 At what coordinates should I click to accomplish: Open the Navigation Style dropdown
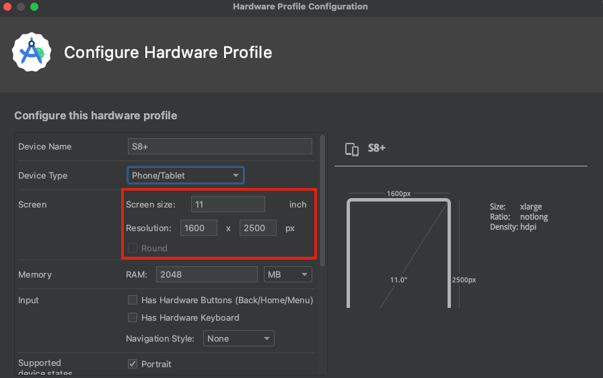[x=239, y=338]
